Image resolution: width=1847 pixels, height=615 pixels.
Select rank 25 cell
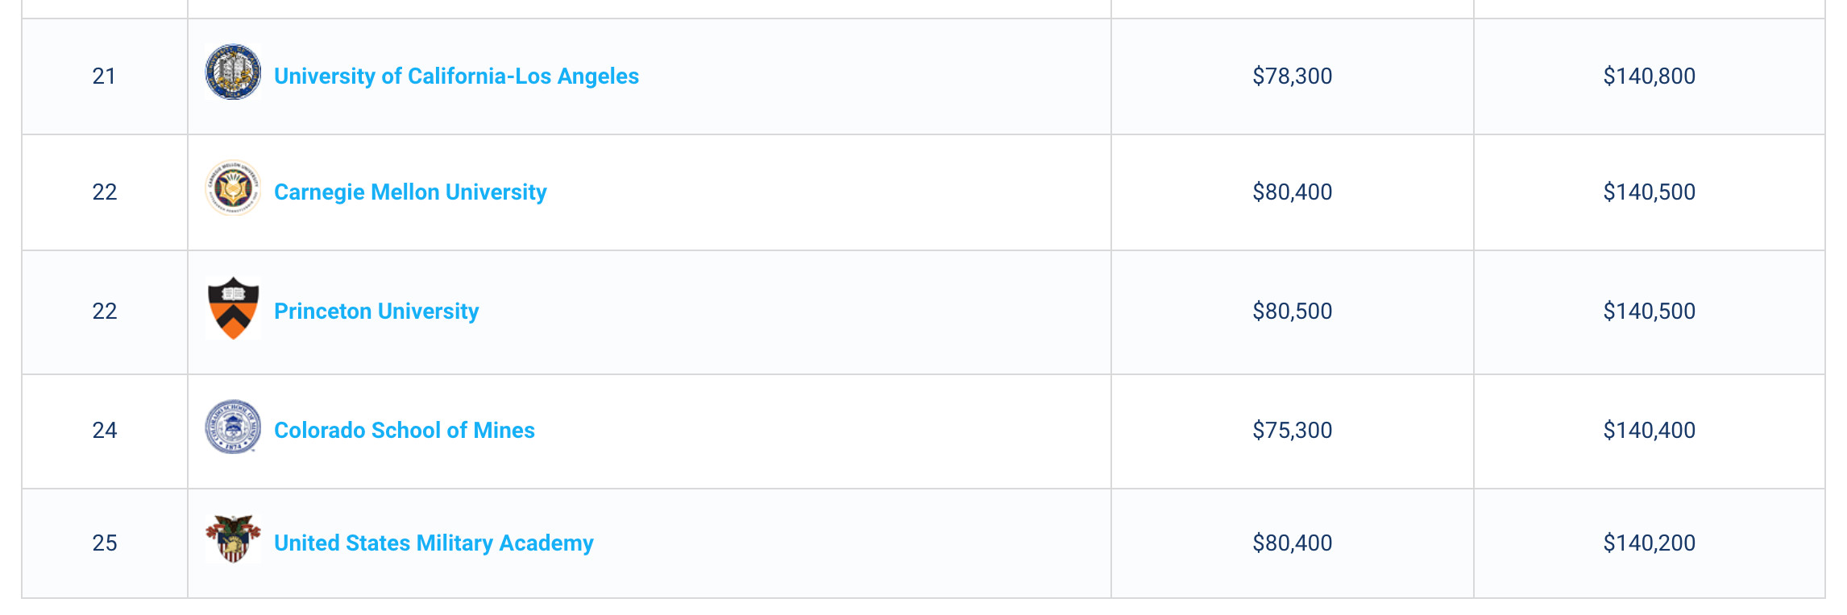[x=105, y=543]
